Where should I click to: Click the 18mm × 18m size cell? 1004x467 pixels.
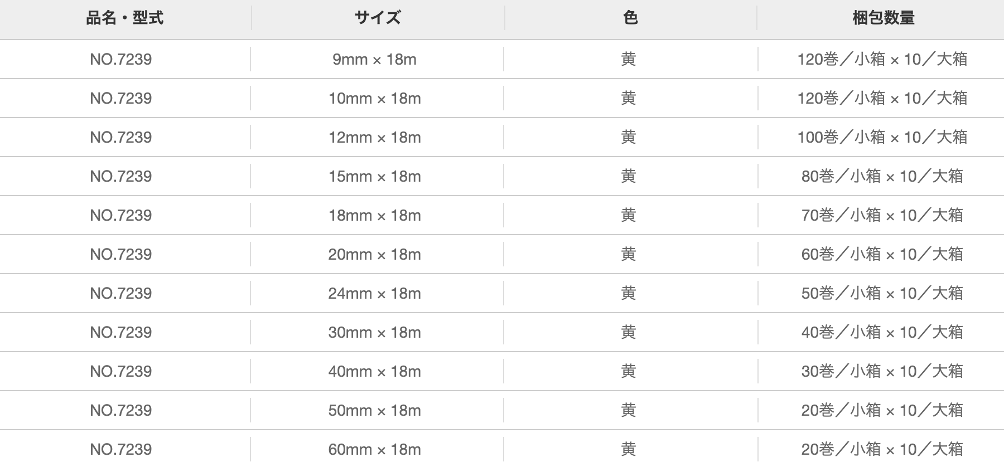click(x=375, y=216)
